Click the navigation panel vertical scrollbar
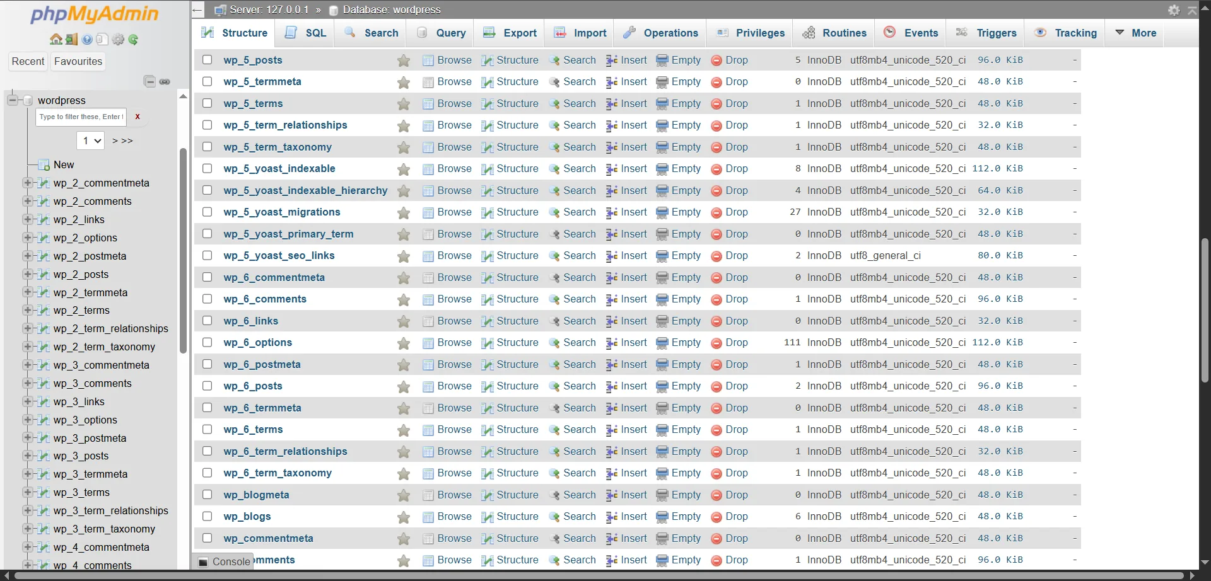The height and width of the screenshot is (581, 1211). (x=183, y=250)
